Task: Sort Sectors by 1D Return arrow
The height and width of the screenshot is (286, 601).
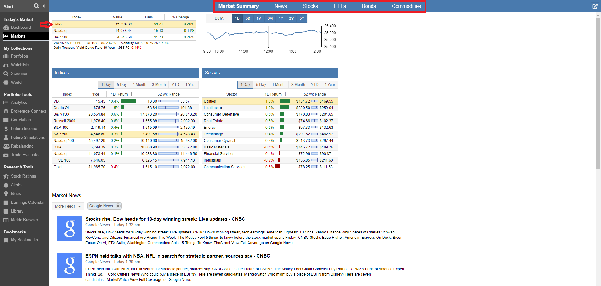Action: (285, 94)
